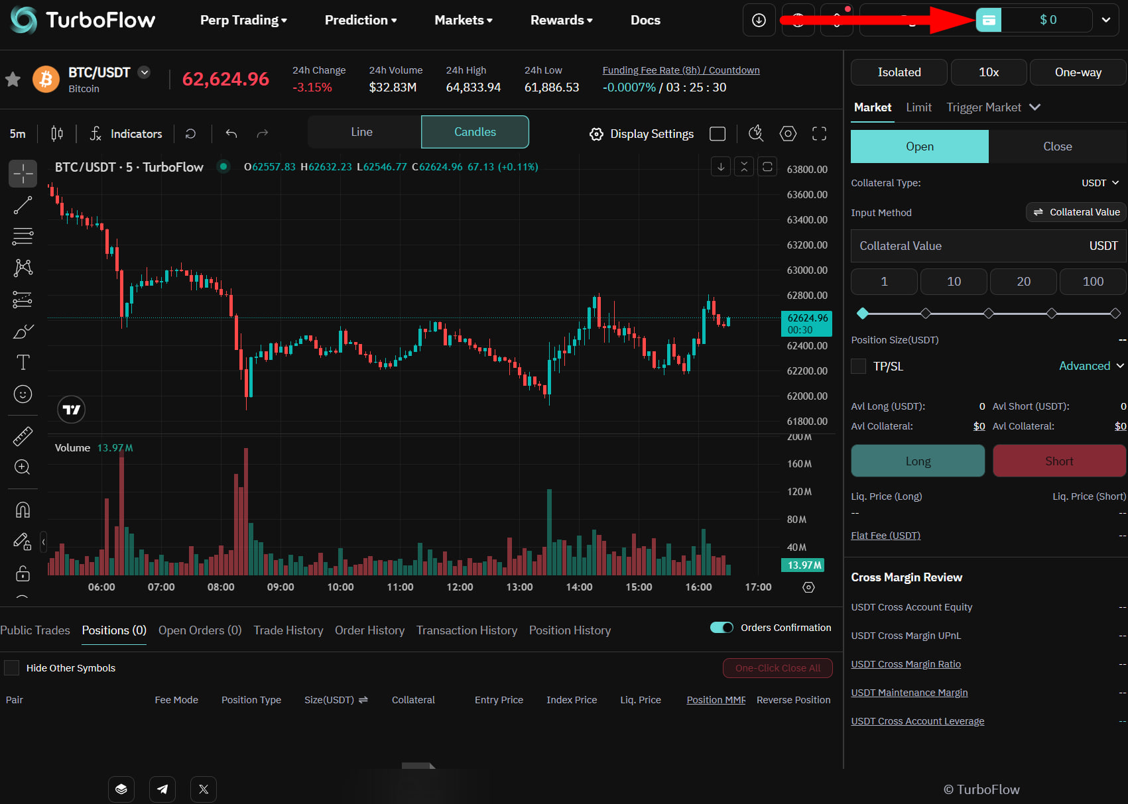Add BTC/USDT to favorites star

coord(13,80)
